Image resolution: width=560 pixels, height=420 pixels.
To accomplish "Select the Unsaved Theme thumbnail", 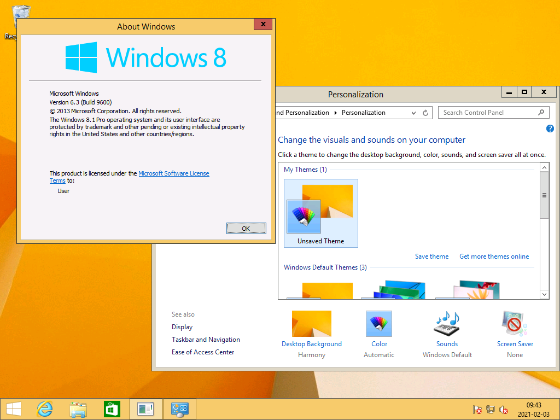I will pyautogui.click(x=320, y=213).
